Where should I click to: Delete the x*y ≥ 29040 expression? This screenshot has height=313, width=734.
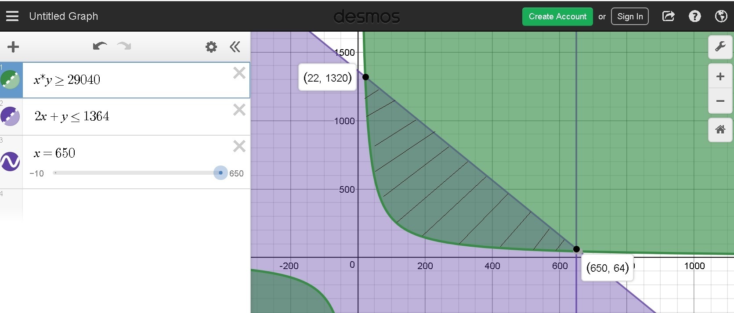239,73
